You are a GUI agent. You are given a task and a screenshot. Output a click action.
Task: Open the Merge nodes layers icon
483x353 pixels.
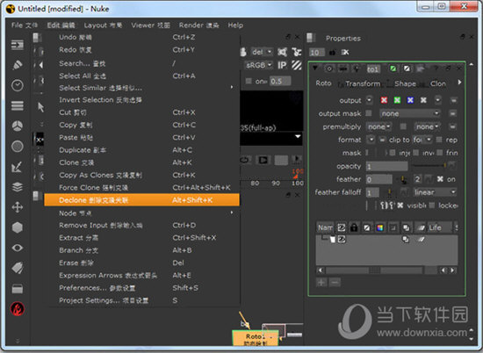coord(18,187)
